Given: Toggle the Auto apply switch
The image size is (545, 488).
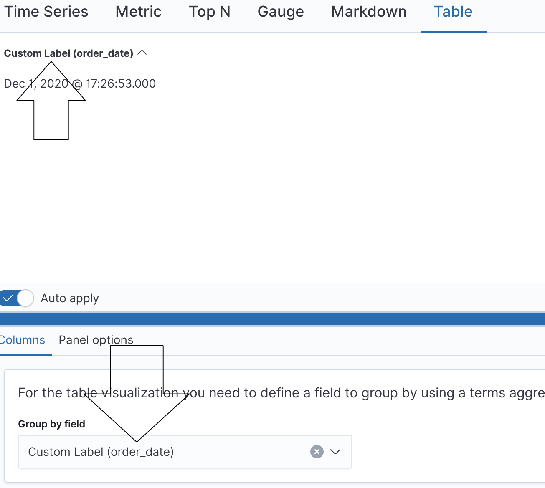Looking at the screenshot, I should 17,298.
